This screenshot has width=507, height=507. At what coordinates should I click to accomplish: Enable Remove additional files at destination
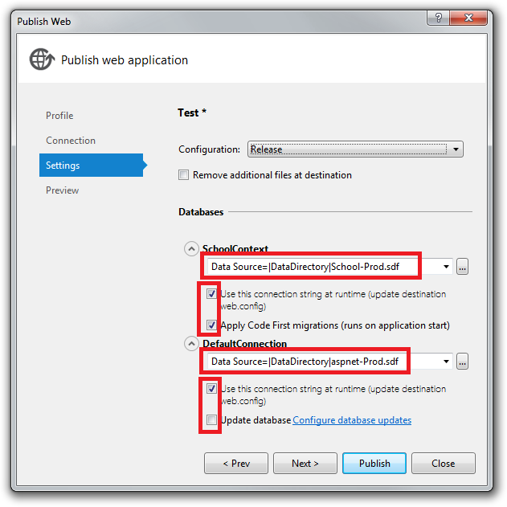tap(183, 175)
